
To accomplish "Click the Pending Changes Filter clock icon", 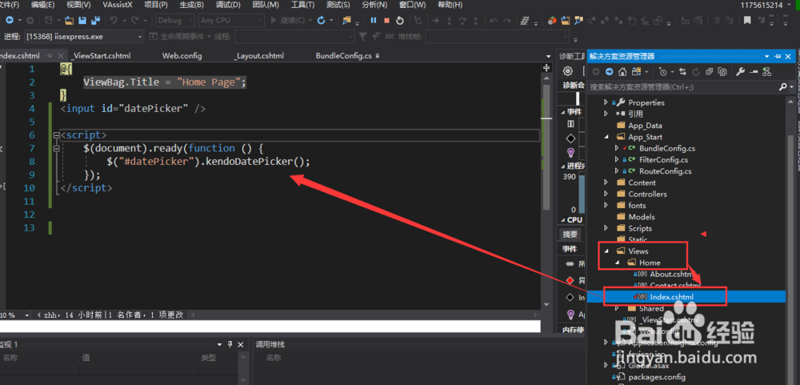I will [662, 72].
